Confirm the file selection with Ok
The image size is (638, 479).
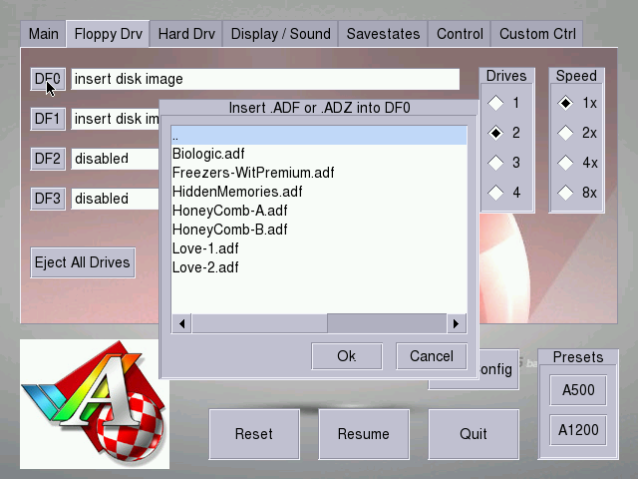(346, 356)
